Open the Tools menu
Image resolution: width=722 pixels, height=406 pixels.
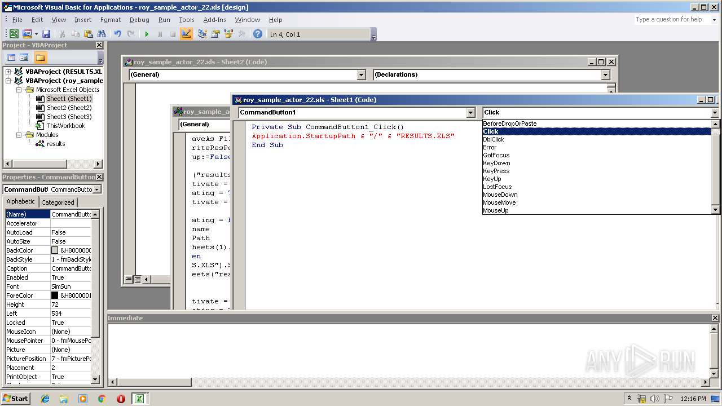coord(187,20)
